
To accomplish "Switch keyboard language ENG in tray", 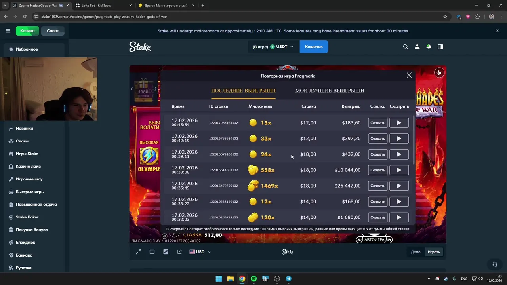I will coord(464,279).
